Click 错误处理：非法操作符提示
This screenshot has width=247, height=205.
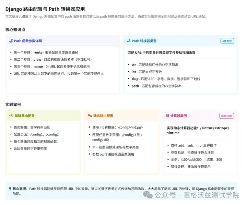[x=191, y=167]
